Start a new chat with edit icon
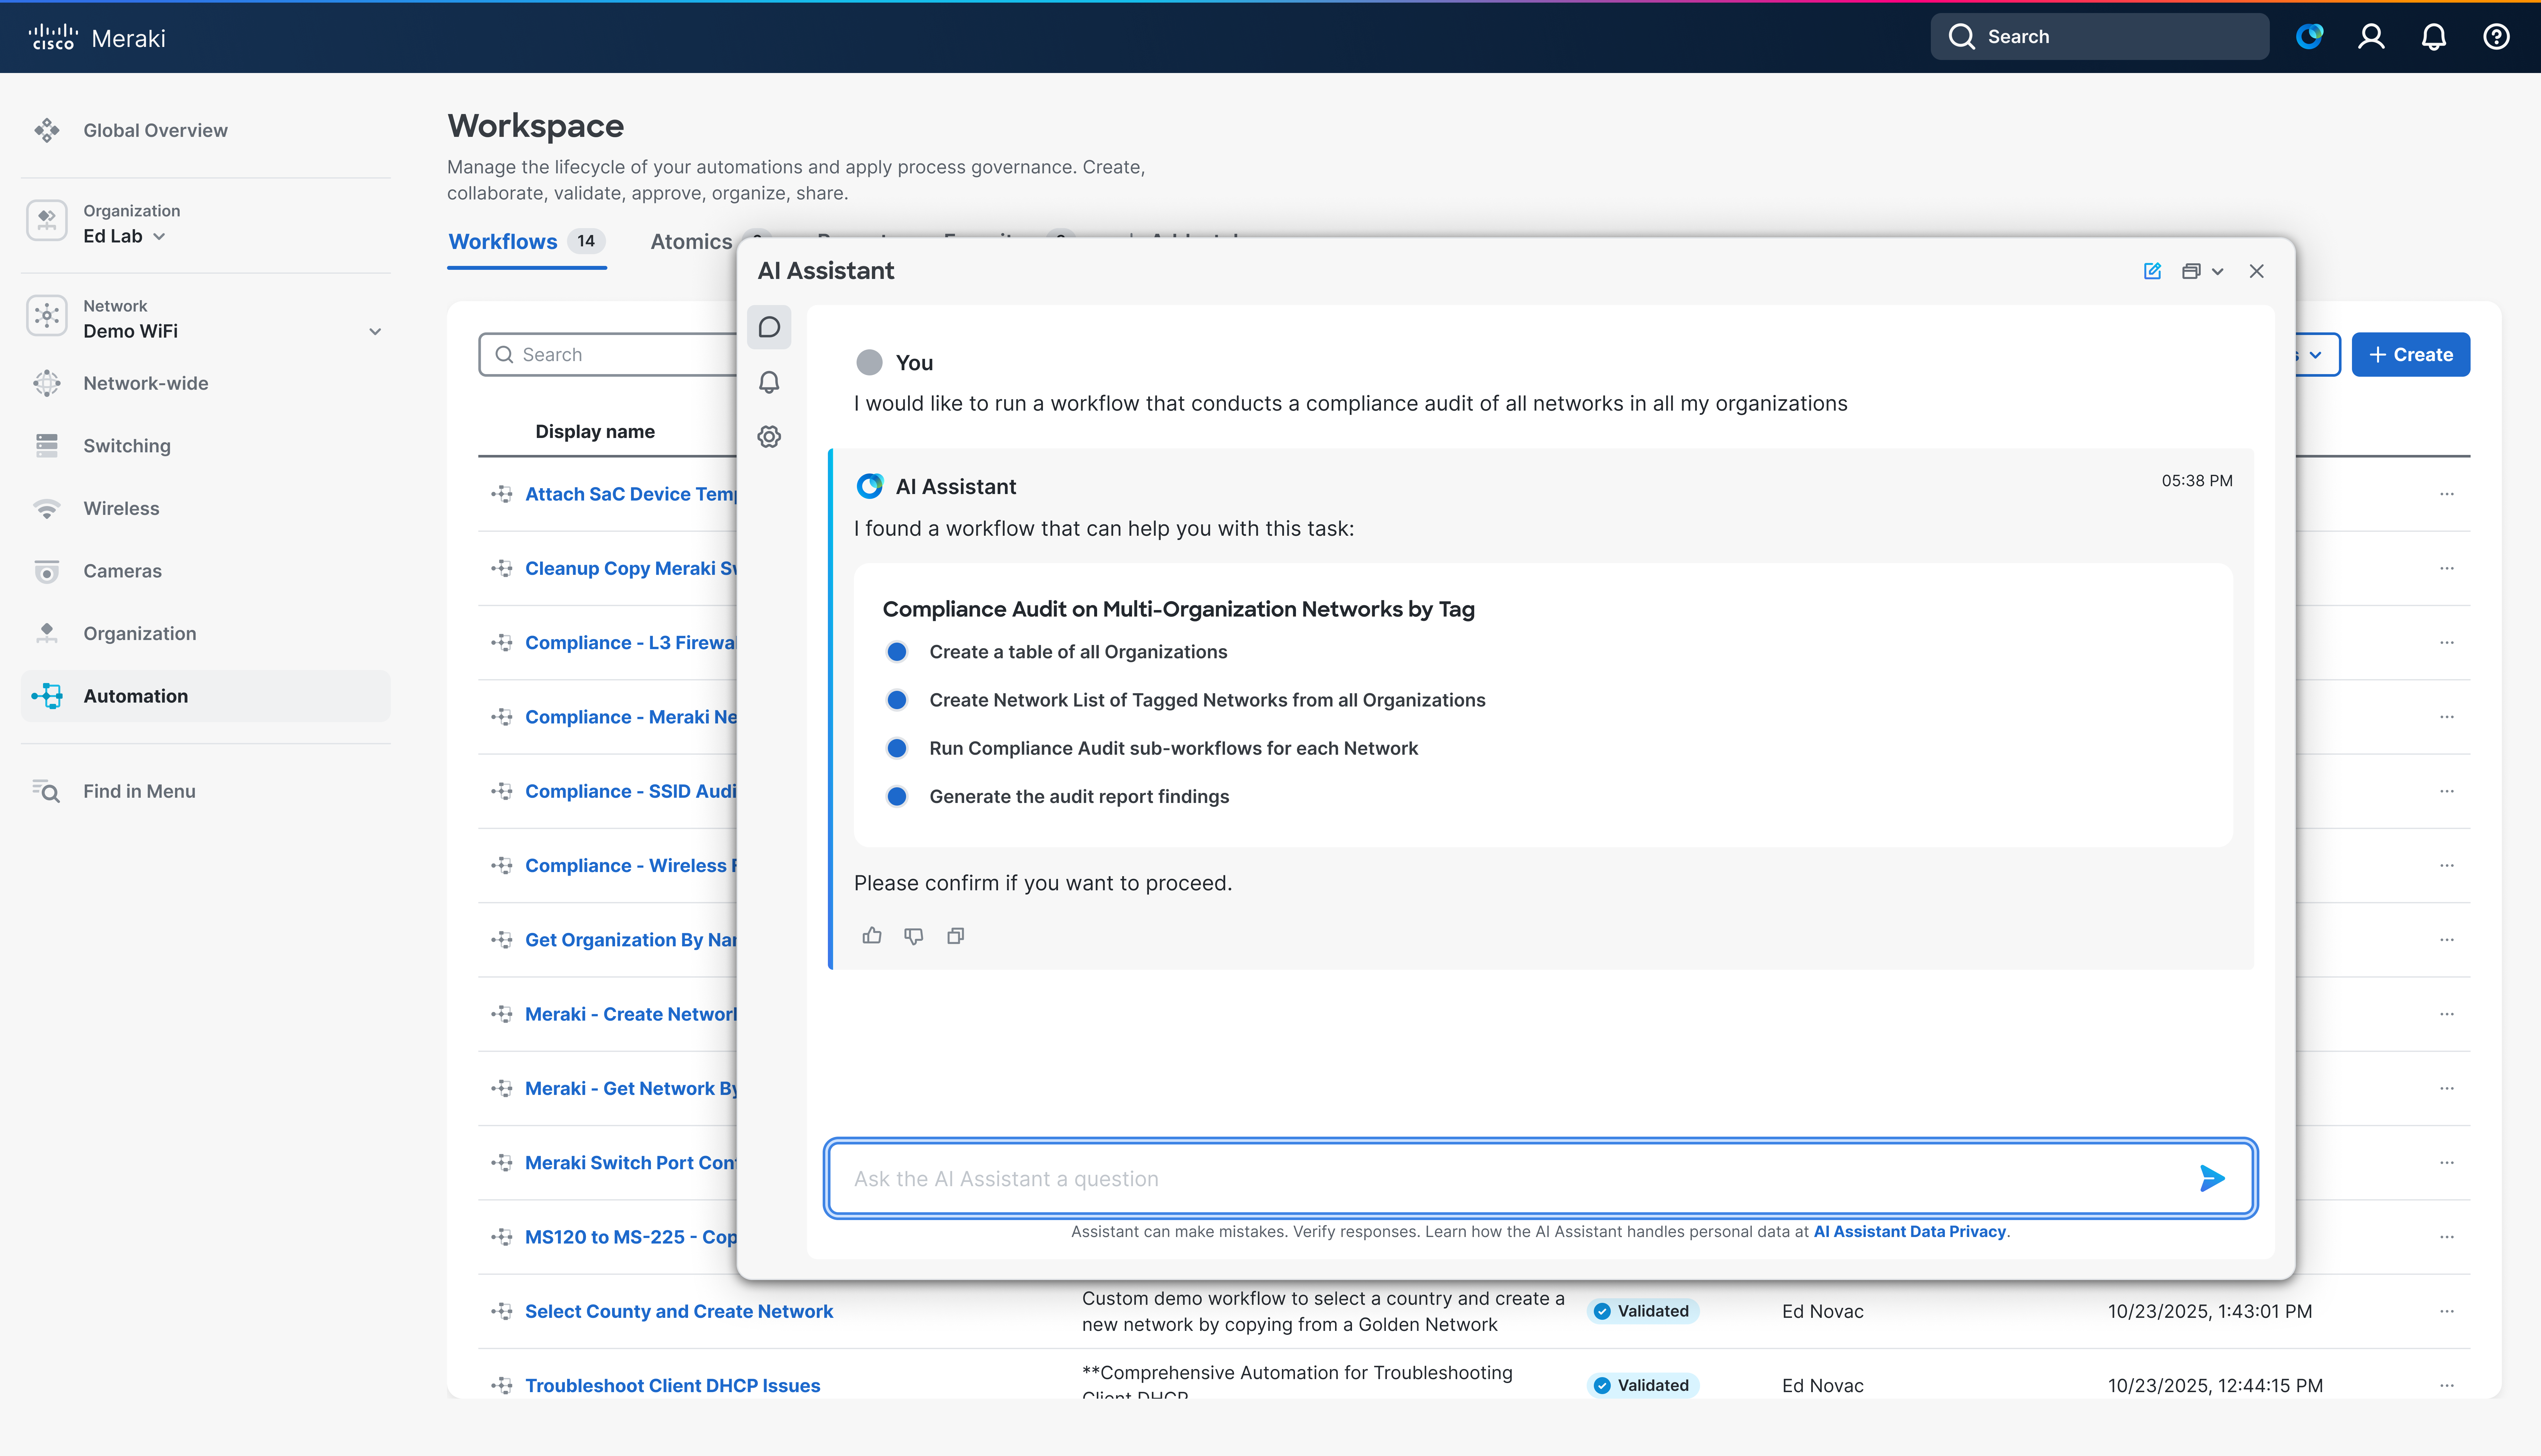The image size is (2541, 1456). 2152,271
